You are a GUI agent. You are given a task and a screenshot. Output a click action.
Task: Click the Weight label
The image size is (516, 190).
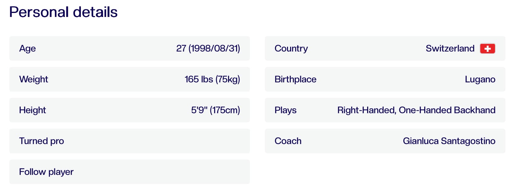[34, 79]
